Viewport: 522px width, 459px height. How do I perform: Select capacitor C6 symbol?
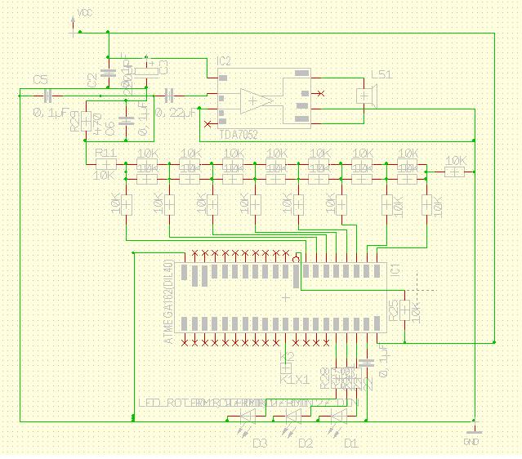(126, 120)
